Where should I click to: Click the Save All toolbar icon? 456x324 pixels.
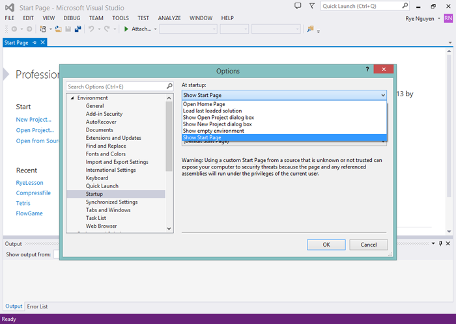(78, 29)
